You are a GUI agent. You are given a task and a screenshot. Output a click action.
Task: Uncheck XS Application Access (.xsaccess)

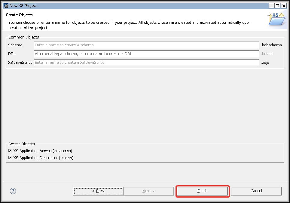click(10, 151)
